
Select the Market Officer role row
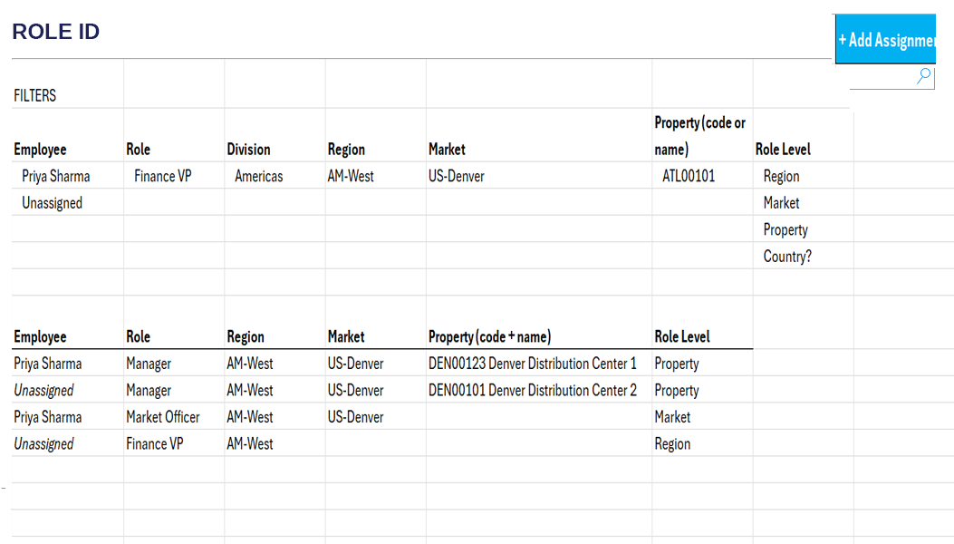click(x=382, y=417)
